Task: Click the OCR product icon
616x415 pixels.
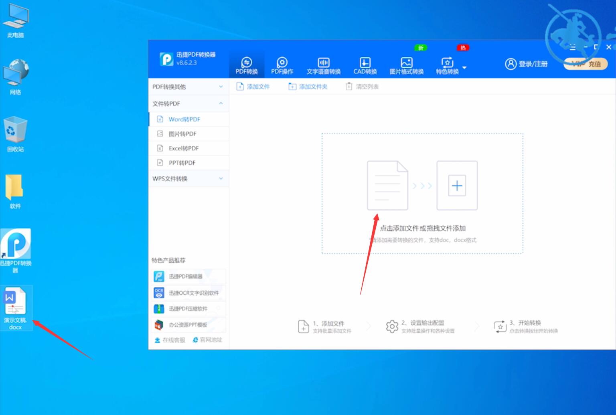Action: (159, 293)
